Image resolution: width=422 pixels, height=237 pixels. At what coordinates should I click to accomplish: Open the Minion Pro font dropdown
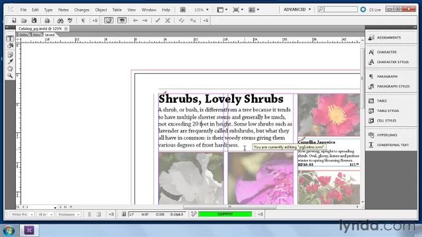(22, 215)
